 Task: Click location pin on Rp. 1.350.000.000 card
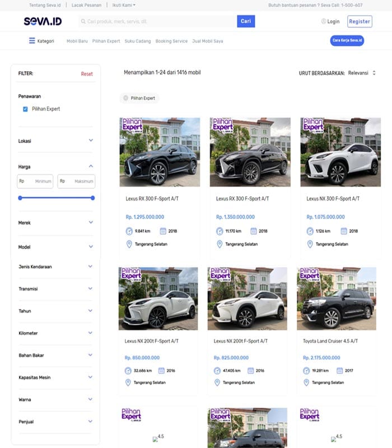(220, 244)
